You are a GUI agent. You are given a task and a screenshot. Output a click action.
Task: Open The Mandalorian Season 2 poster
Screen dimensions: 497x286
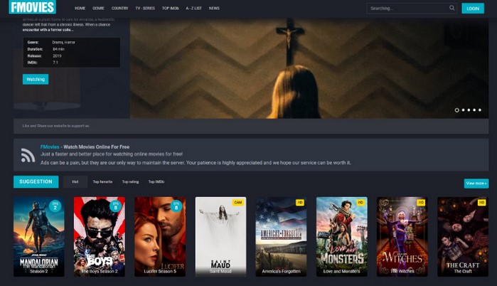click(39, 236)
